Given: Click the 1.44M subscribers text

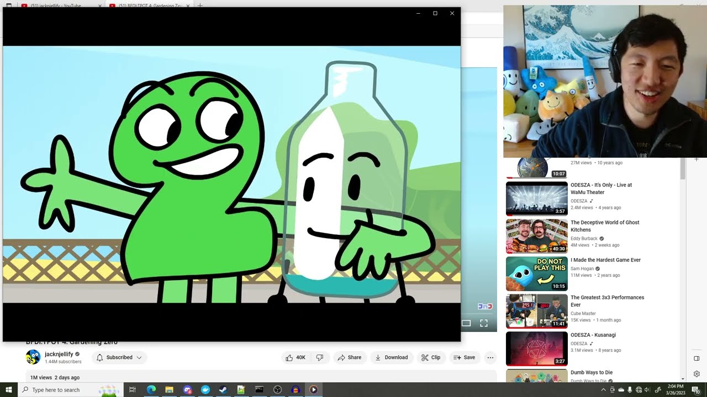Looking at the screenshot, I should coord(63,362).
